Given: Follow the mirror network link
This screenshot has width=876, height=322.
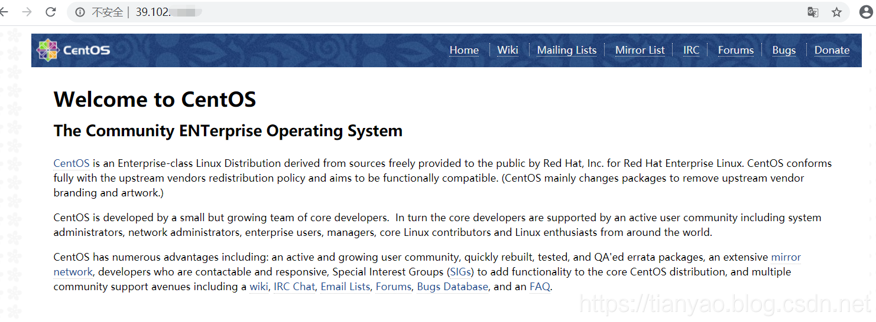Looking at the screenshot, I should tap(786, 257).
